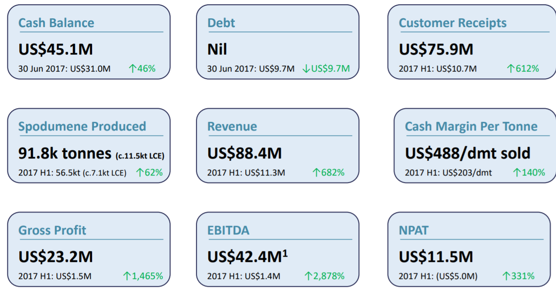Image resolution: width=556 pixels, height=289 pixels.
Task: Click the 30 Jun 2017: US$31.0M text
Action: 65,69
